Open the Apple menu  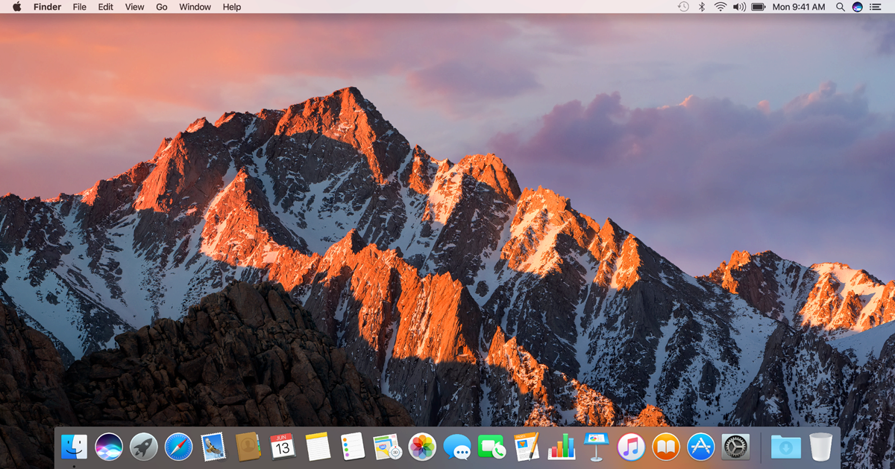pyautogui.click(x=16, y=7)
